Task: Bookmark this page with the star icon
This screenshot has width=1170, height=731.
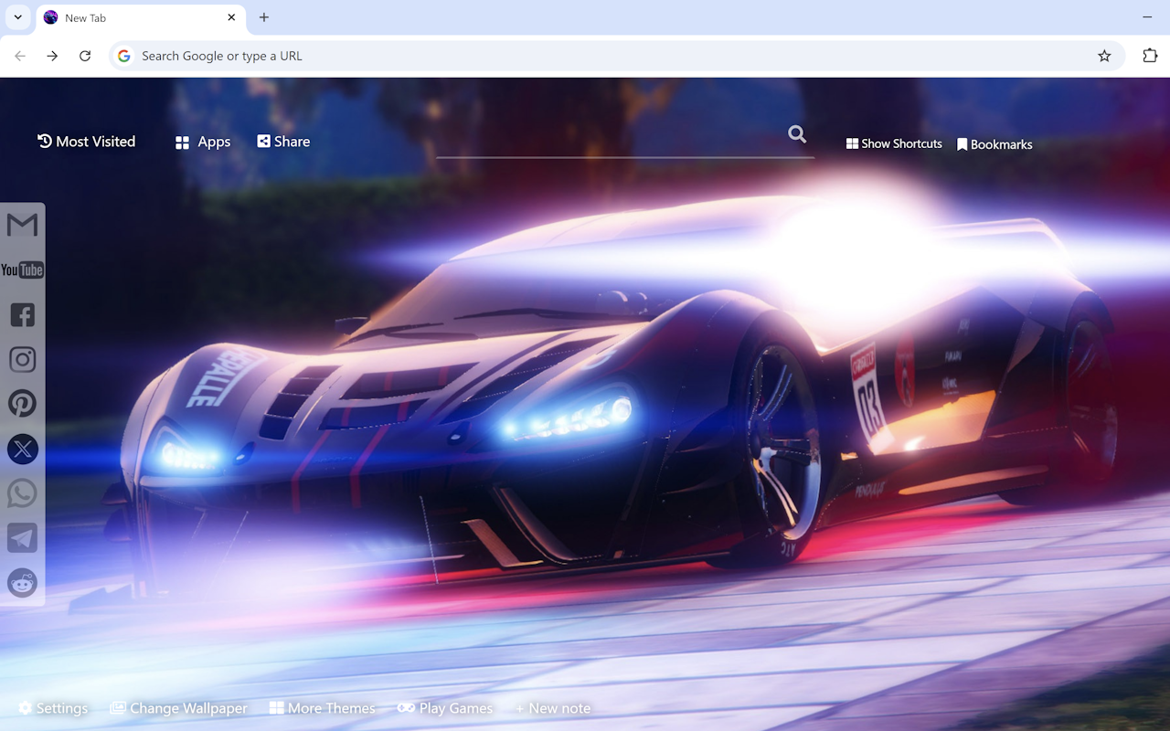Action: click(1103, 56)
